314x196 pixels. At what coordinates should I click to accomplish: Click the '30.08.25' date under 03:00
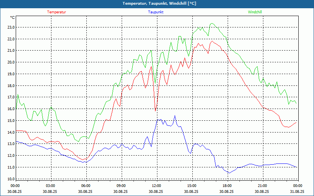[50, 191]
